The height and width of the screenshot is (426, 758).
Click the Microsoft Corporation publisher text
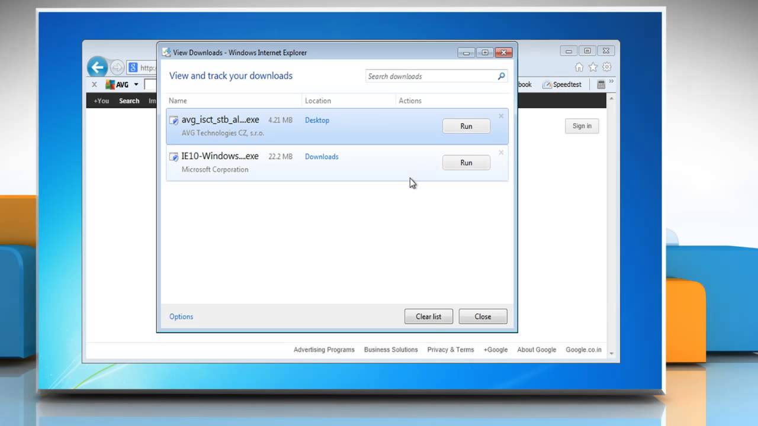tap(215, 170)
